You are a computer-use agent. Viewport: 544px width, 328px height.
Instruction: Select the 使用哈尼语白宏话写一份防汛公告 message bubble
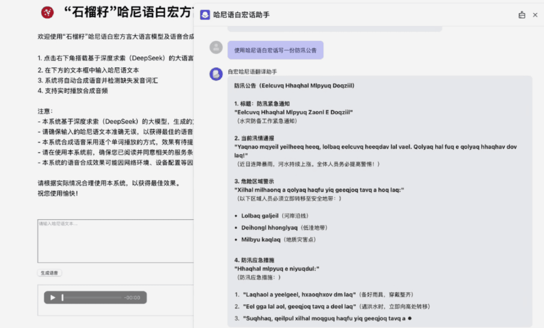pos(276,50)
